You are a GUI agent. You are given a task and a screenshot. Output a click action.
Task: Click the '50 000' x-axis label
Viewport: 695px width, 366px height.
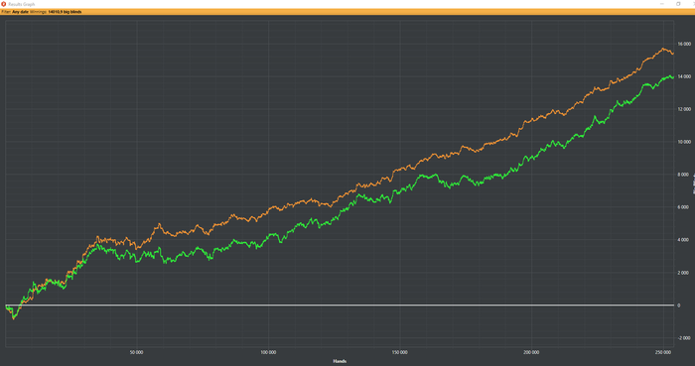(137, 353)
